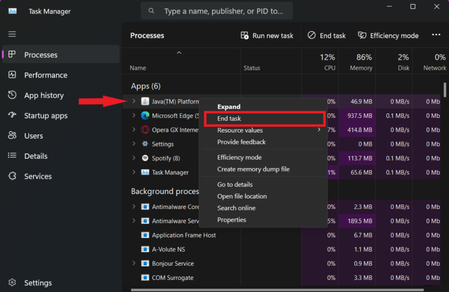The height and width of the screenshot is (292, 449).
Task: Select Open file location menu entry
Action: click(242, 196)
